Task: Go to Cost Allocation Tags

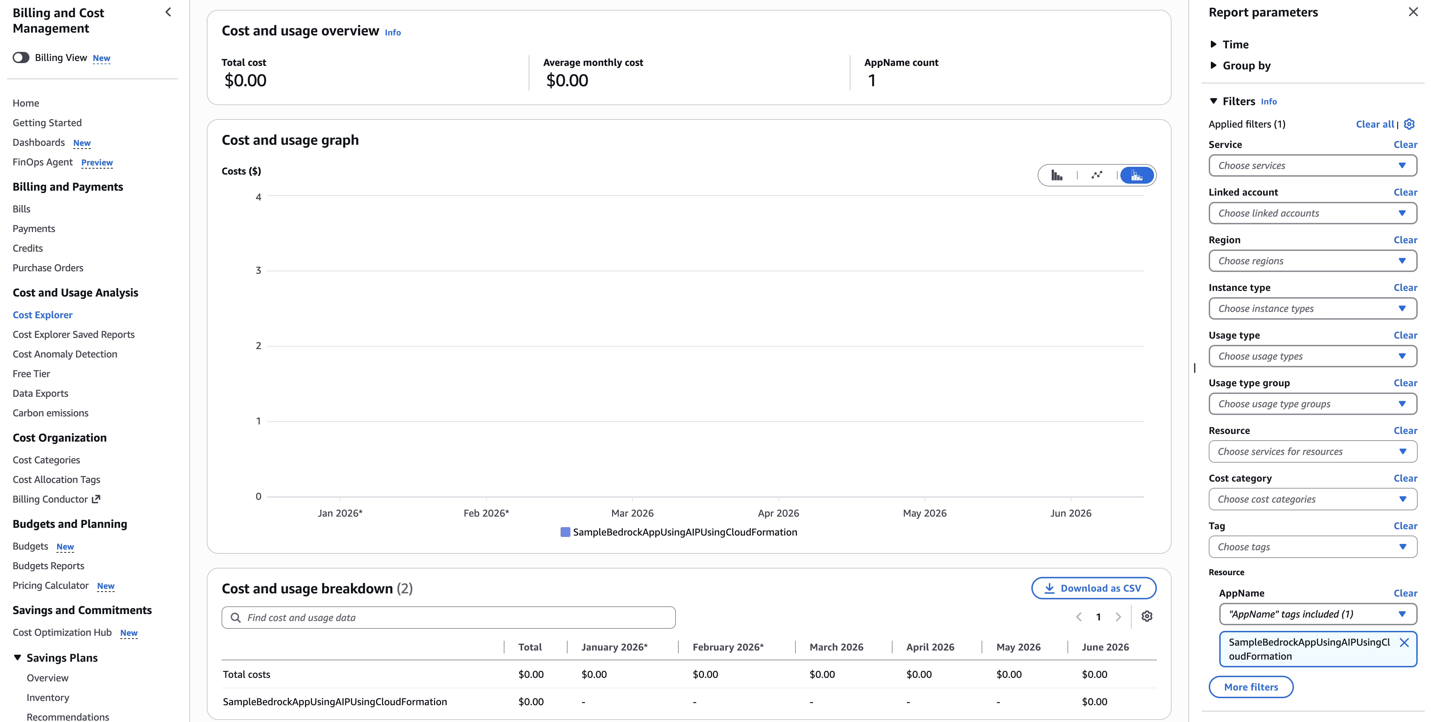Action: coord(56,480)
